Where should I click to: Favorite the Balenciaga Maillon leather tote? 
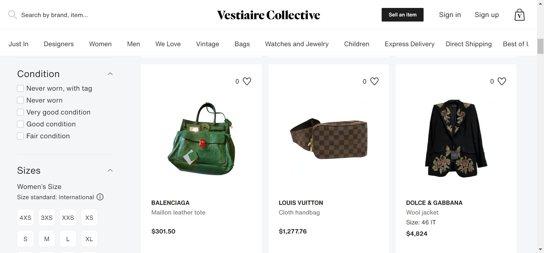click(247, 82)
